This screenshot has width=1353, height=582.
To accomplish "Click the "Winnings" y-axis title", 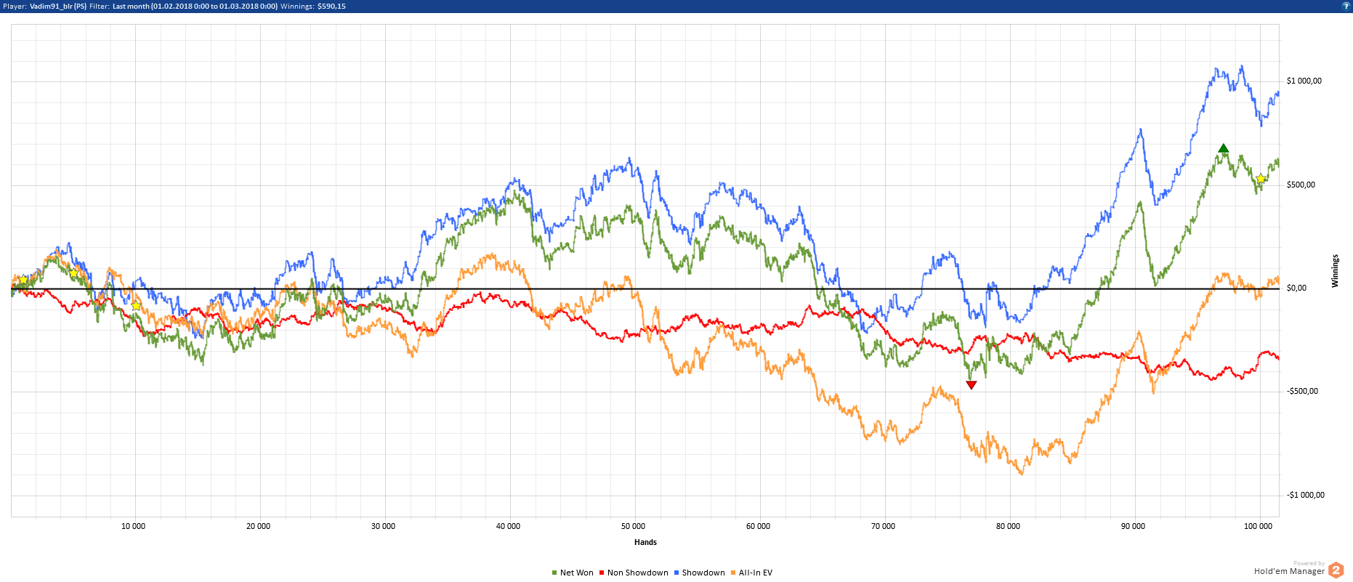I will (x=1335, y=271).
